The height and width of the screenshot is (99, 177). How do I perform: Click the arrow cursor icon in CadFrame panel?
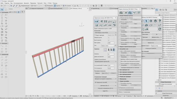pos(146,21)
